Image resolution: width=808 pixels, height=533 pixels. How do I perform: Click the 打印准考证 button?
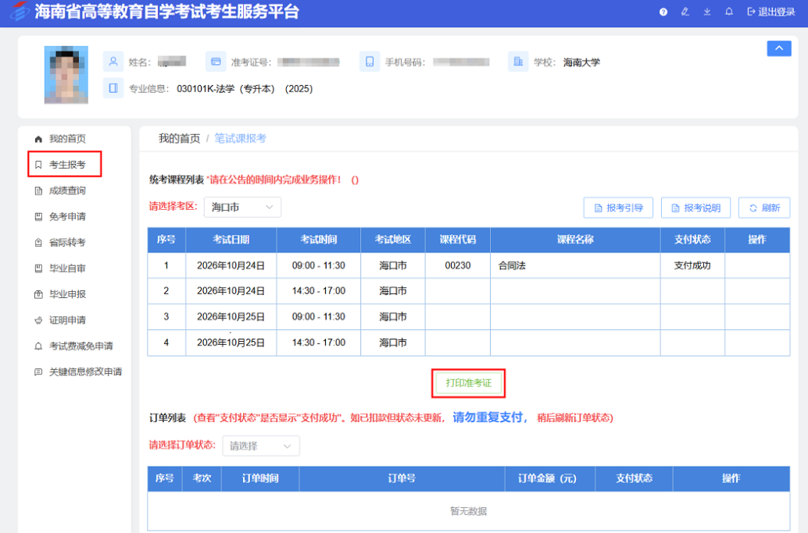point(468,383)
